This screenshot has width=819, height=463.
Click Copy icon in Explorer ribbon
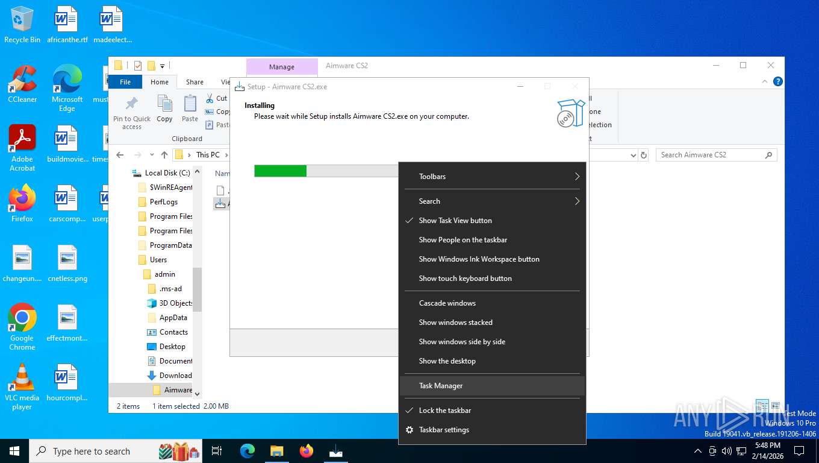click(164, 109)
